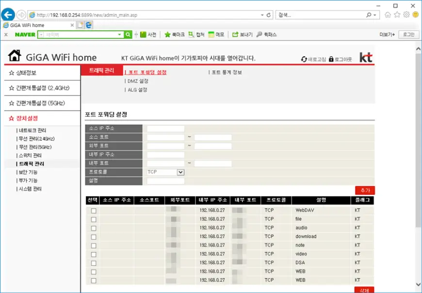Select the checkbox for the audio row

point(94,228)
